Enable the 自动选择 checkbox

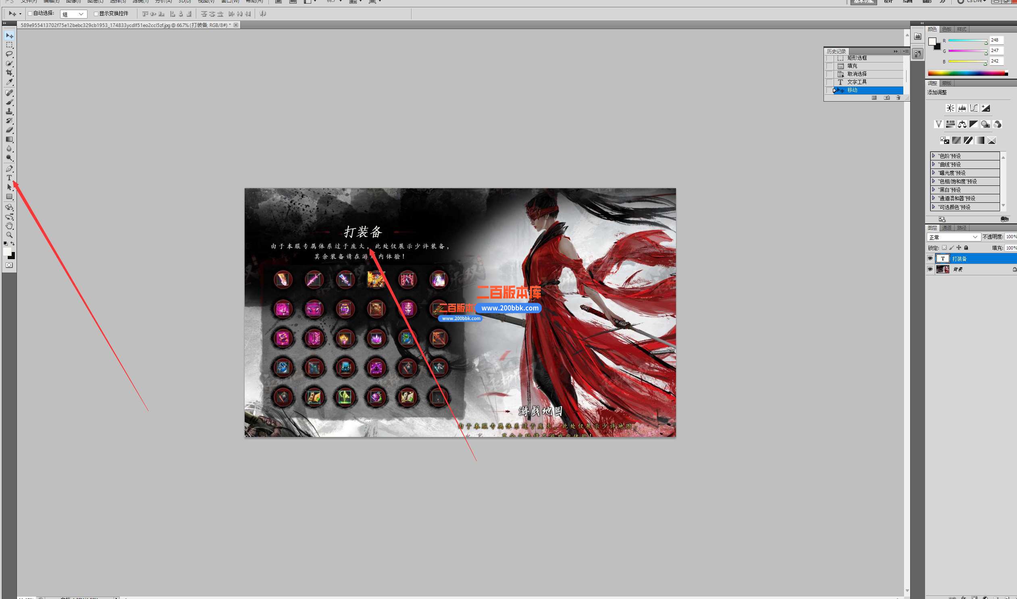click(x=30, y=13)
